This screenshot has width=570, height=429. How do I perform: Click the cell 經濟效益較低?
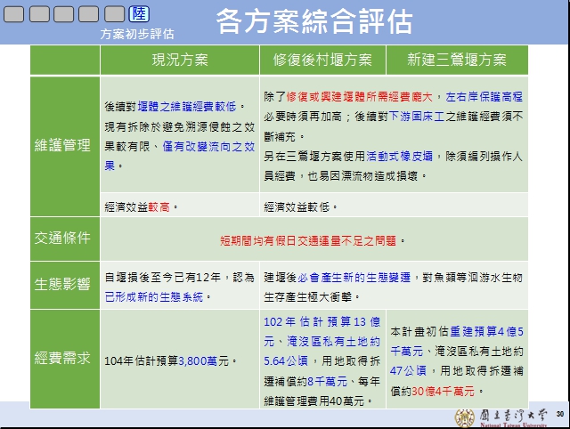click(x=394, y=206)
